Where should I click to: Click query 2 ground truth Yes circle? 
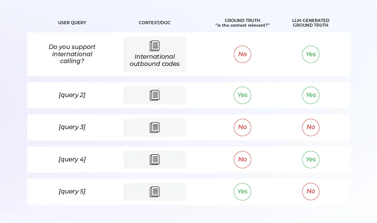point(242,95)
